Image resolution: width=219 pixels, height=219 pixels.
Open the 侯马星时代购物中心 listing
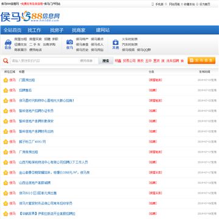tap(47, 100)
